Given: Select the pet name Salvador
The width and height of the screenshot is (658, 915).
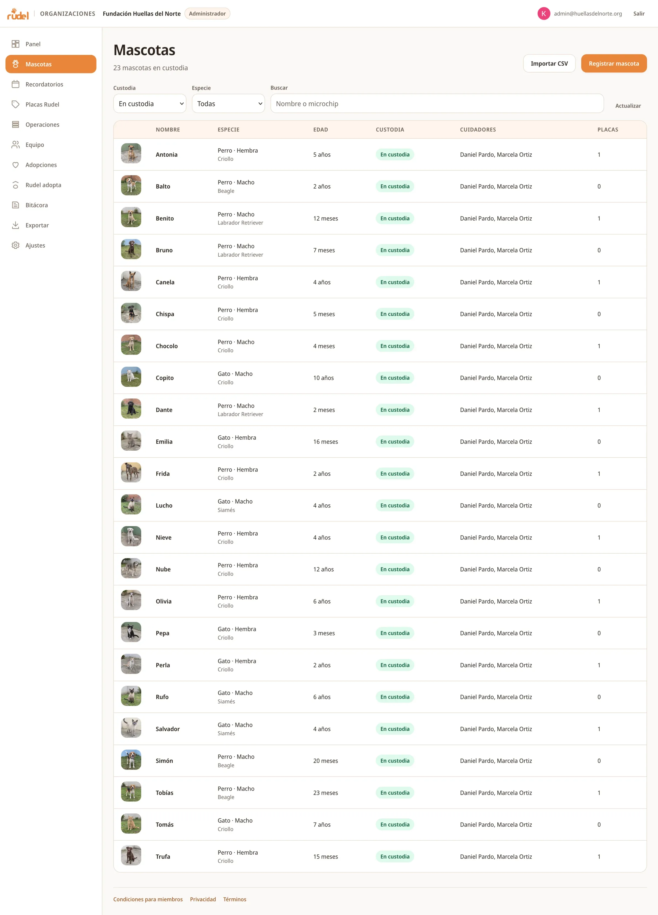Looking at the screenshot, I should [x=168, y=729].
